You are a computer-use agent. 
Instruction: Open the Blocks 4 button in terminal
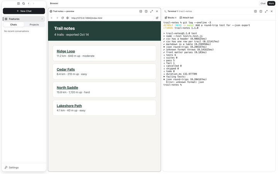click(x=171, y=17)
